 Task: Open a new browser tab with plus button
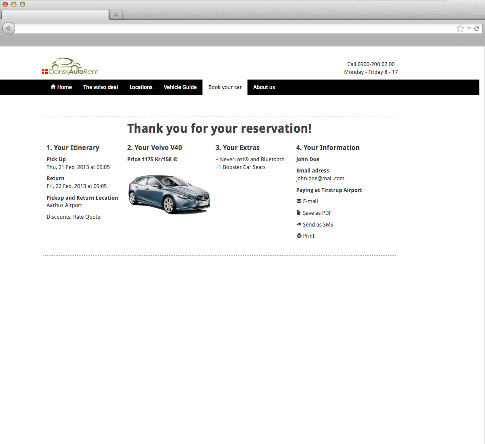116,15
